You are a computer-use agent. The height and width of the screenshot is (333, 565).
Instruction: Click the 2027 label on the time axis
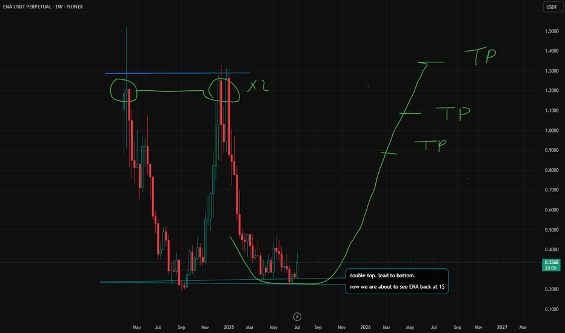tap(502, 327)
